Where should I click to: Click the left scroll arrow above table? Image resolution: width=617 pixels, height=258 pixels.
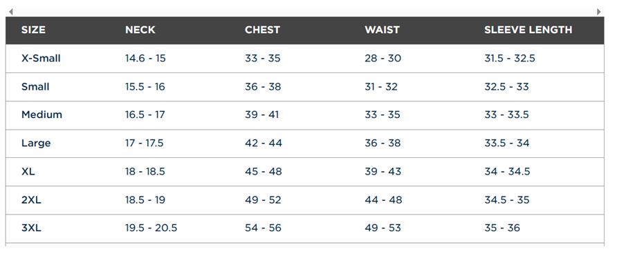[x=10, y=12]
